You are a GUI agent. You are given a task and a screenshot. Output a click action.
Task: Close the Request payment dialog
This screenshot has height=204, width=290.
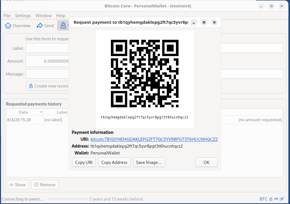point(214,22)
